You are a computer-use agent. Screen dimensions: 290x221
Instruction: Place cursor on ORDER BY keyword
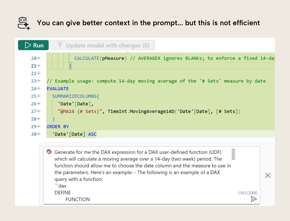(x=58, y=127)
